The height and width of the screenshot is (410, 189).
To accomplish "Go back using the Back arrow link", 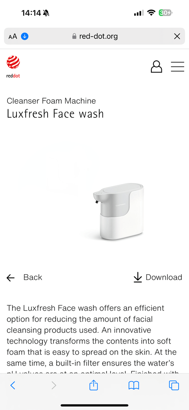I will [24, 277].
